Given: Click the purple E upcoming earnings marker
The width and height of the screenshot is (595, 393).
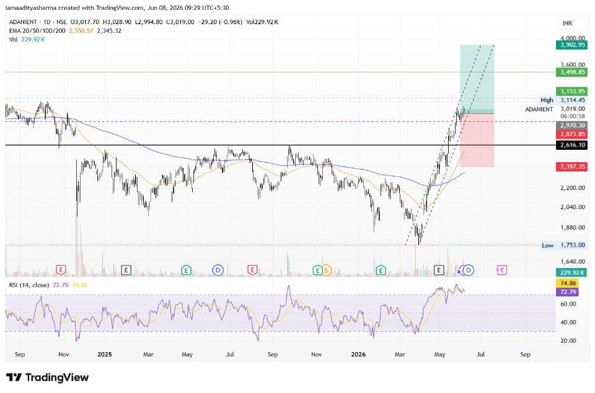Looking at the screenshot, I should (x=501, y=270).
